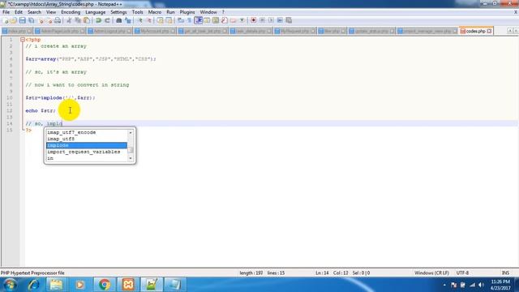Play back the recorded macro
This screenshot has width=519, height=292.
[271, 20]
